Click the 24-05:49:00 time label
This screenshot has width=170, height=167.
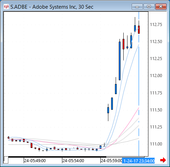(x=35, y=161)
